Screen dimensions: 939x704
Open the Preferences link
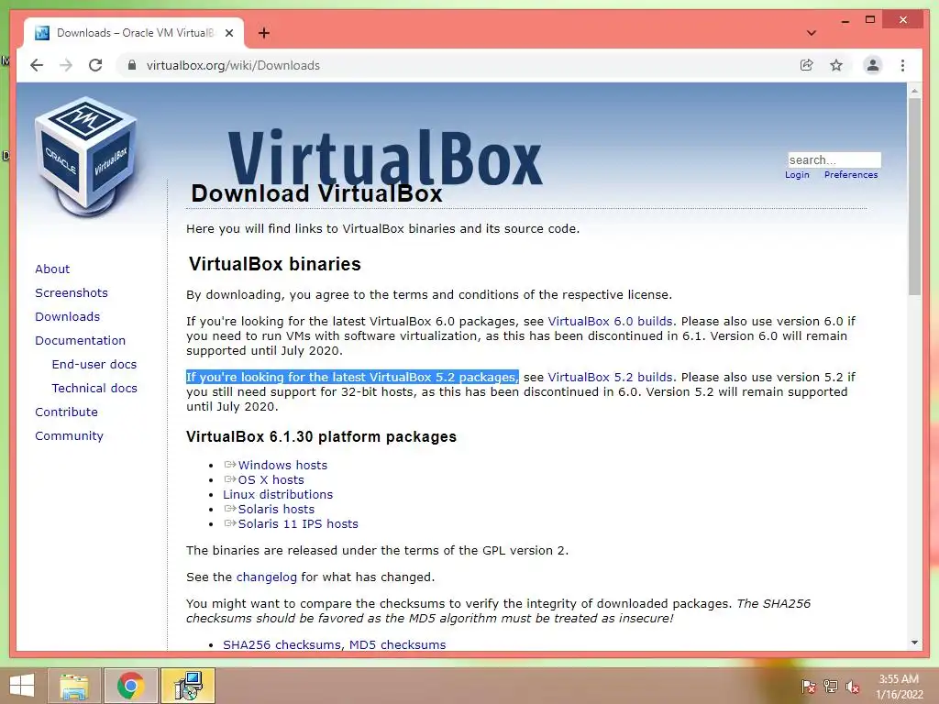tap(851, 175)
